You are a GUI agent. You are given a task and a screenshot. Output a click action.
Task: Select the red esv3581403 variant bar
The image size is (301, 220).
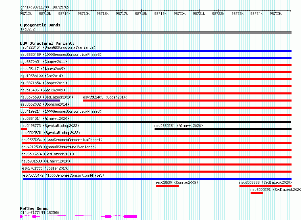[x=187, y=101]
